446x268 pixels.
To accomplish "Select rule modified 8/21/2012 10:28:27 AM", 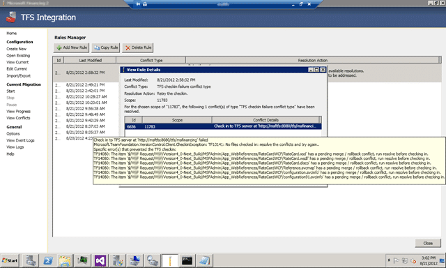I will tap(86, 97).
